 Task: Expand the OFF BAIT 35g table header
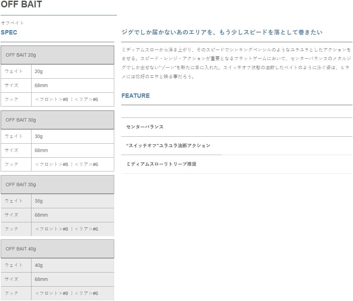(x=57, y=184)
